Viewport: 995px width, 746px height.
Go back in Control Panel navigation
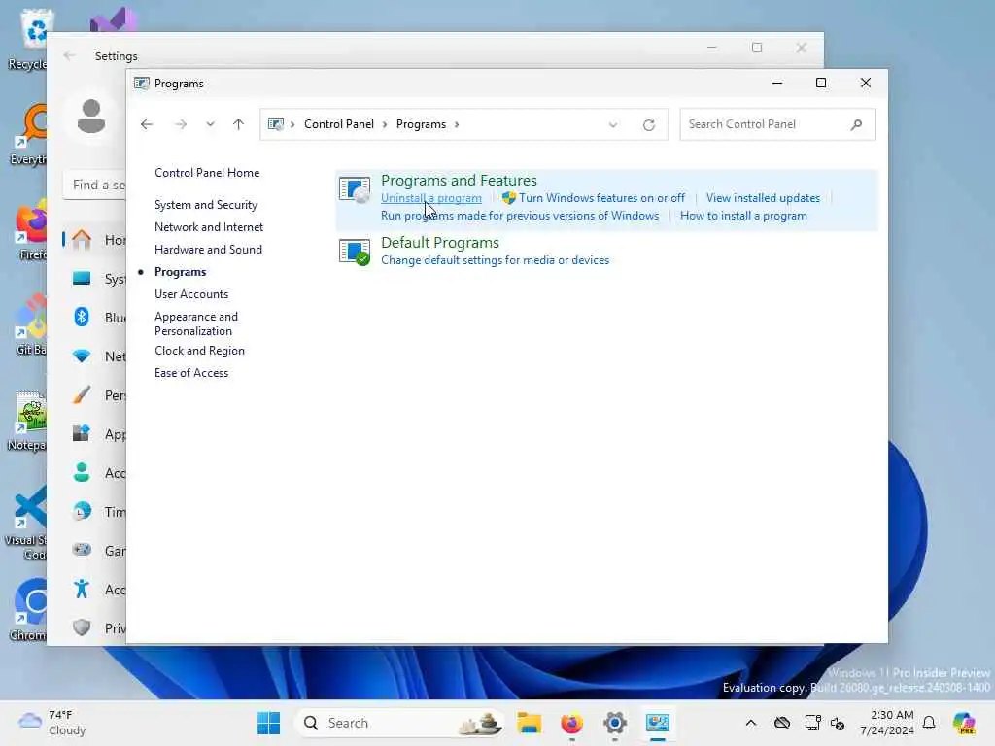147,124
